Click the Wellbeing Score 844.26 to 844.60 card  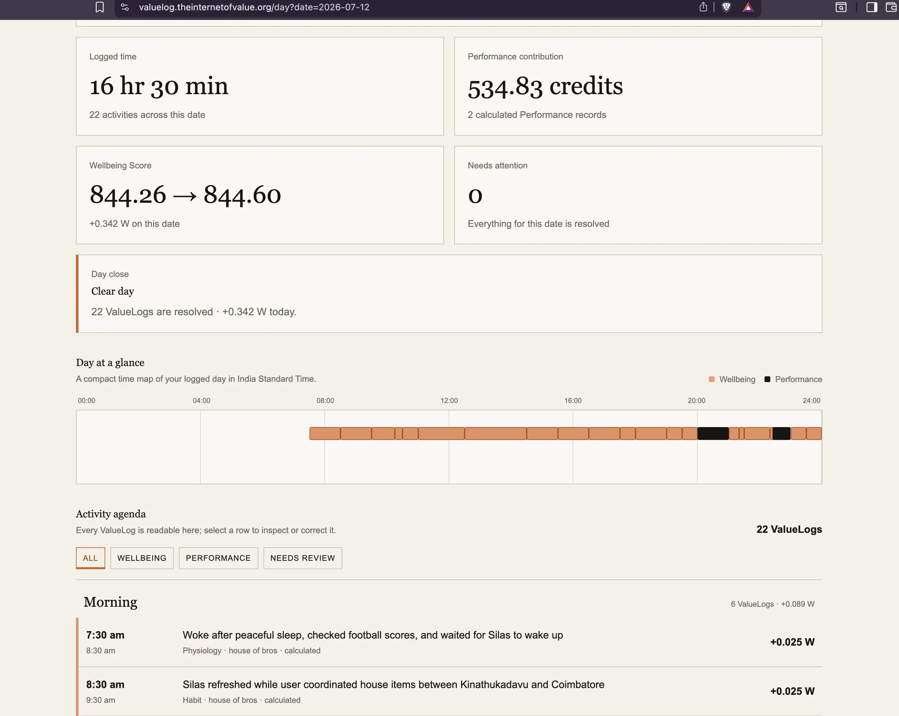[260, 195]
